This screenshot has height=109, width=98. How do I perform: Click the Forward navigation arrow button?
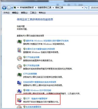9,8
